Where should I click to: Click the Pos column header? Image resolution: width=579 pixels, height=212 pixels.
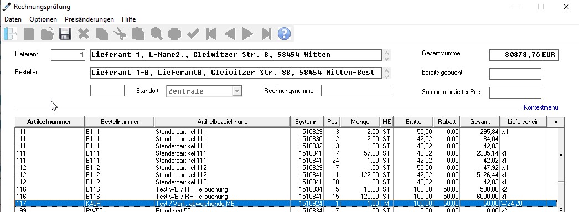[x=332, y=122]
